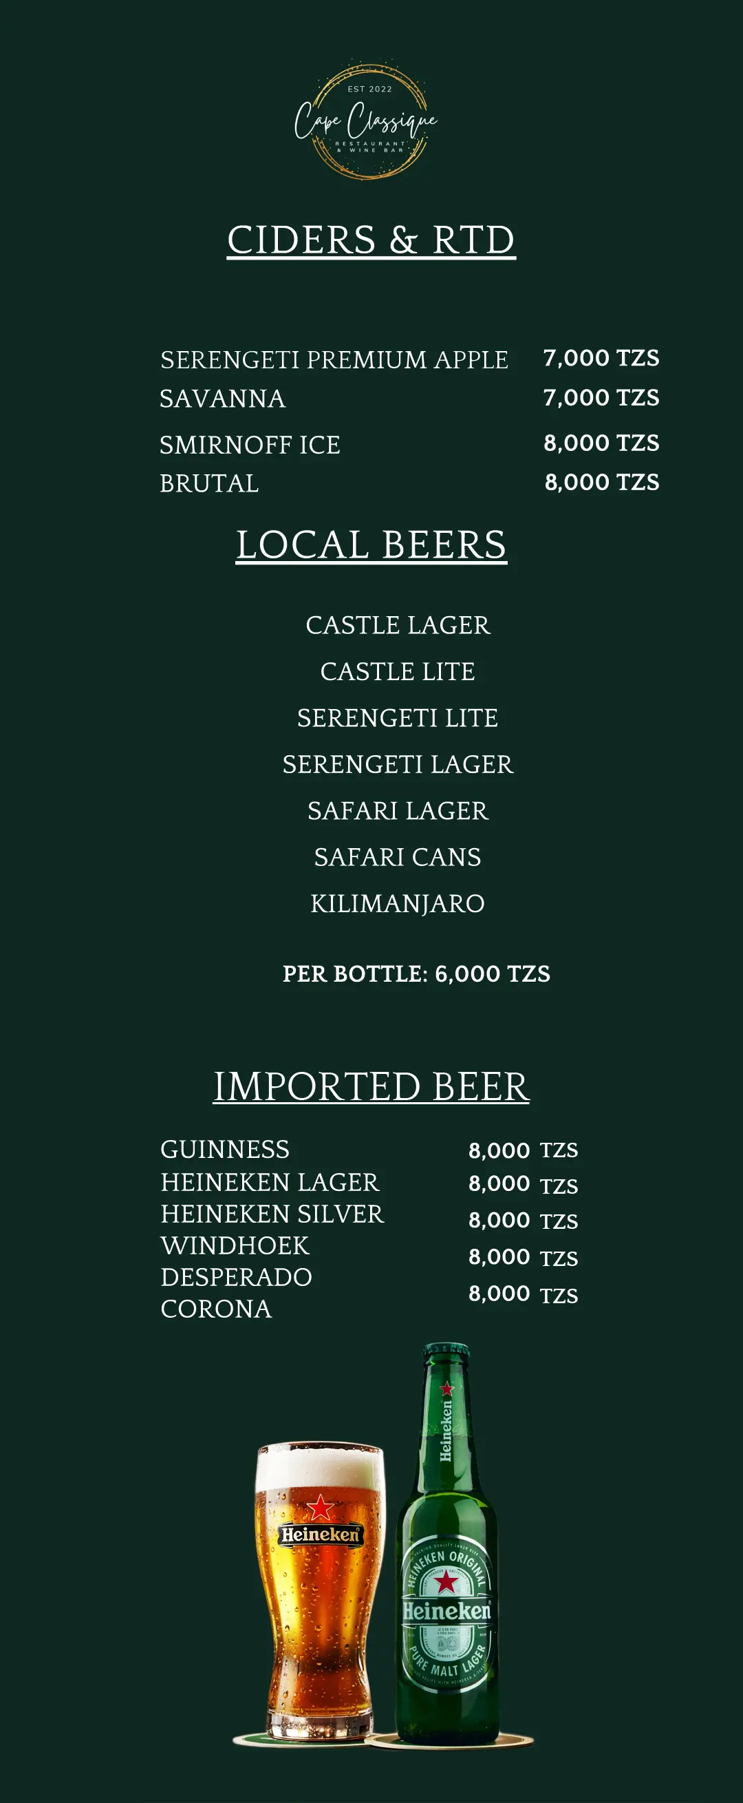Choose Serengeti Premium Apple cider
Viewport: 743px width, 1803px height.
click(334, 360)
